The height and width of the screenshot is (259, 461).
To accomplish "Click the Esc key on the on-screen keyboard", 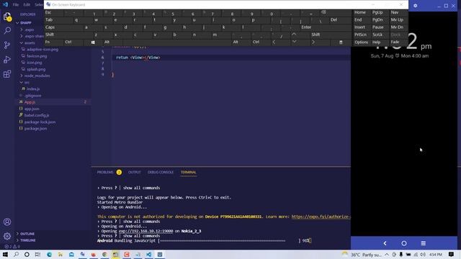I will [54, 12].
